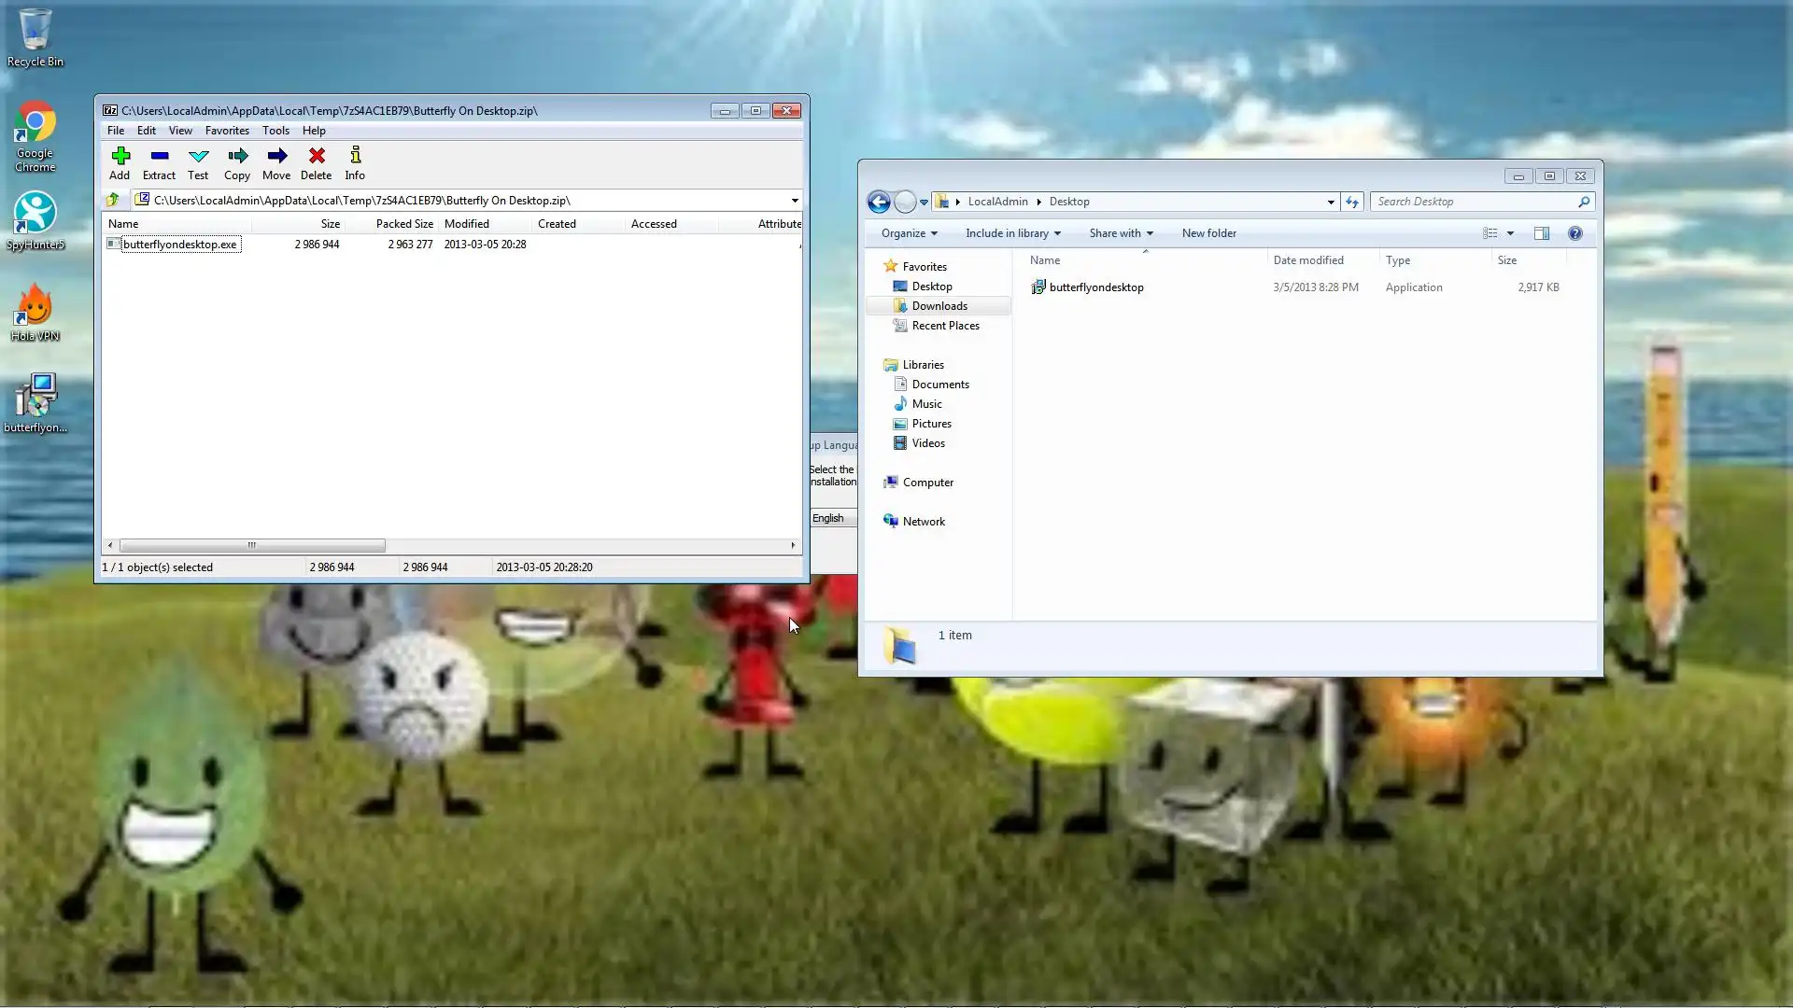Open the Tools menu in 7-Zip
The width and height of the screenshot is (1793, 1008).
275,131
